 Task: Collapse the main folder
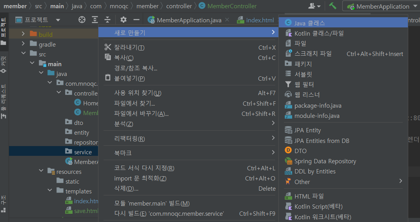tap(32, 63)
